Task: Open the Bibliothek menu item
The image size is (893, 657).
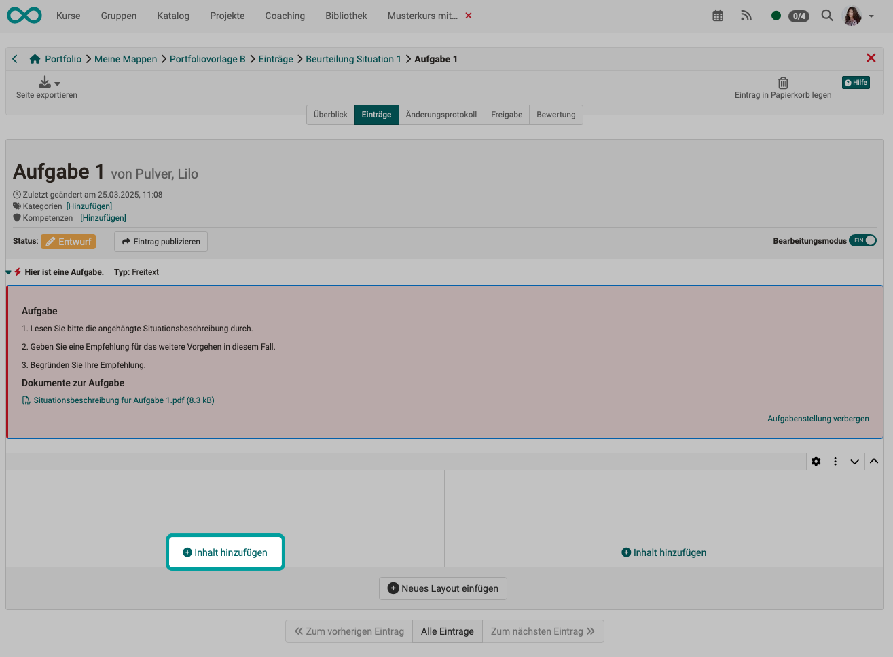Action: (x=346, y=15)
